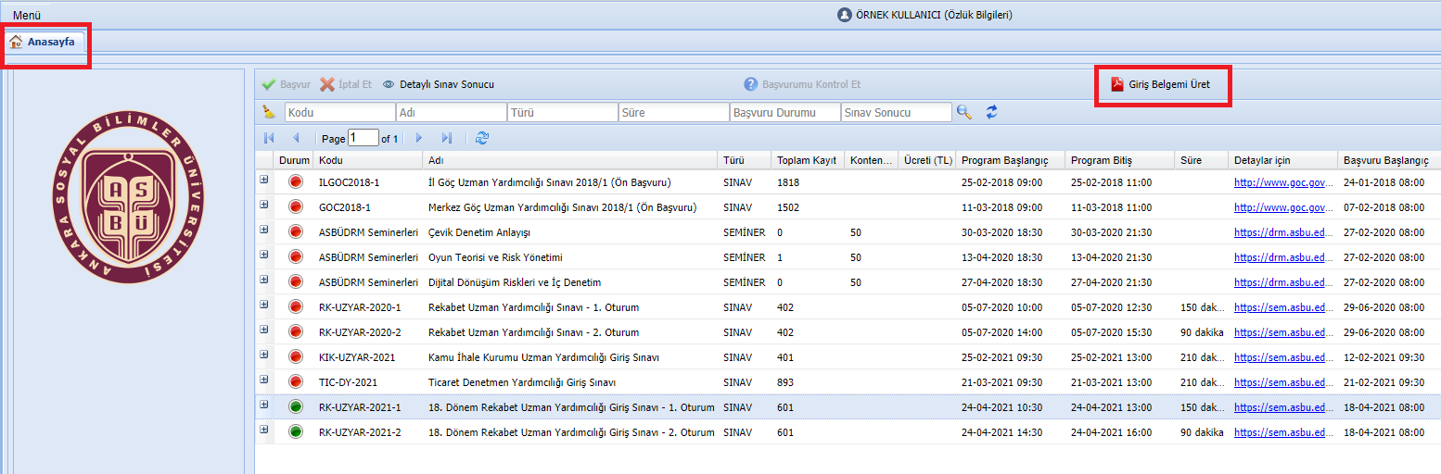Select Kamu İhale Kurumu Uzman Yardımcılığı row
The image size is (1441, 474).
tap(848, 357)
